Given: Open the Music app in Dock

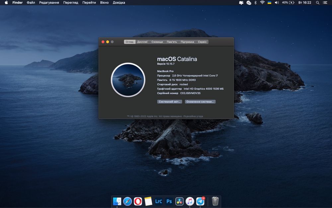Looking at the screenshot, I should point(190,201).
